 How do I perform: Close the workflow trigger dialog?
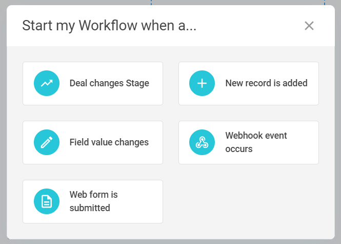[309, 26]
